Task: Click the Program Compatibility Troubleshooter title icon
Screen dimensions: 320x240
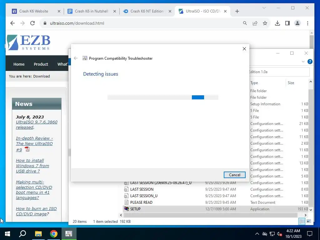Action: [x=85, y=58]
